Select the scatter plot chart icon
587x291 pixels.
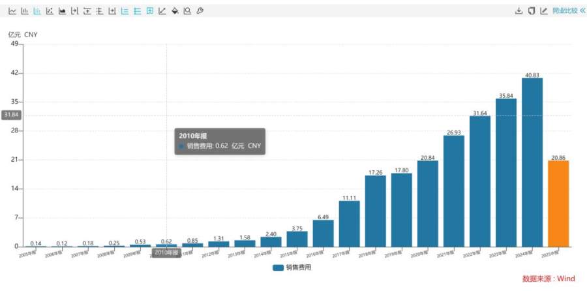tap(50, 11)
